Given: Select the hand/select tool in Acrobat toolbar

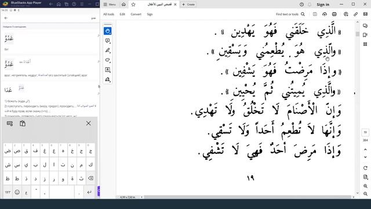Looking at the screenshot, I should tap(108, 31).
